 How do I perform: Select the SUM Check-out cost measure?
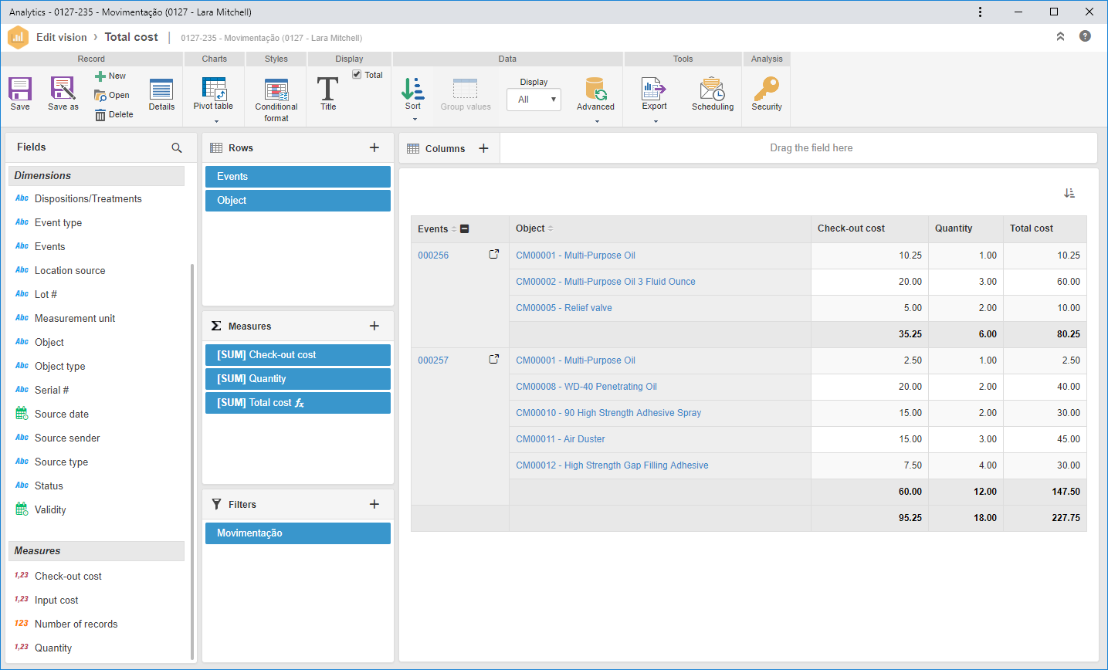pyautogui.click(x=298, y=355)
